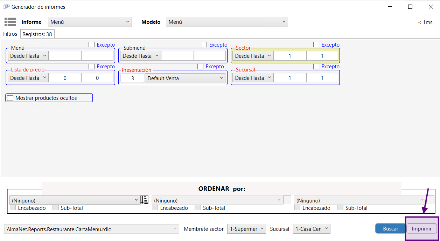
Task: Enable Mostrar productos ocultos checkbox
Action: point(11,98)
